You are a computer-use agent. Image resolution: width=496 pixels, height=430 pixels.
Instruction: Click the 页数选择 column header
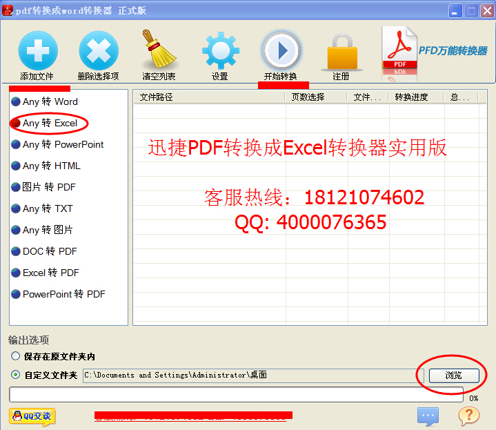(316, 97)
